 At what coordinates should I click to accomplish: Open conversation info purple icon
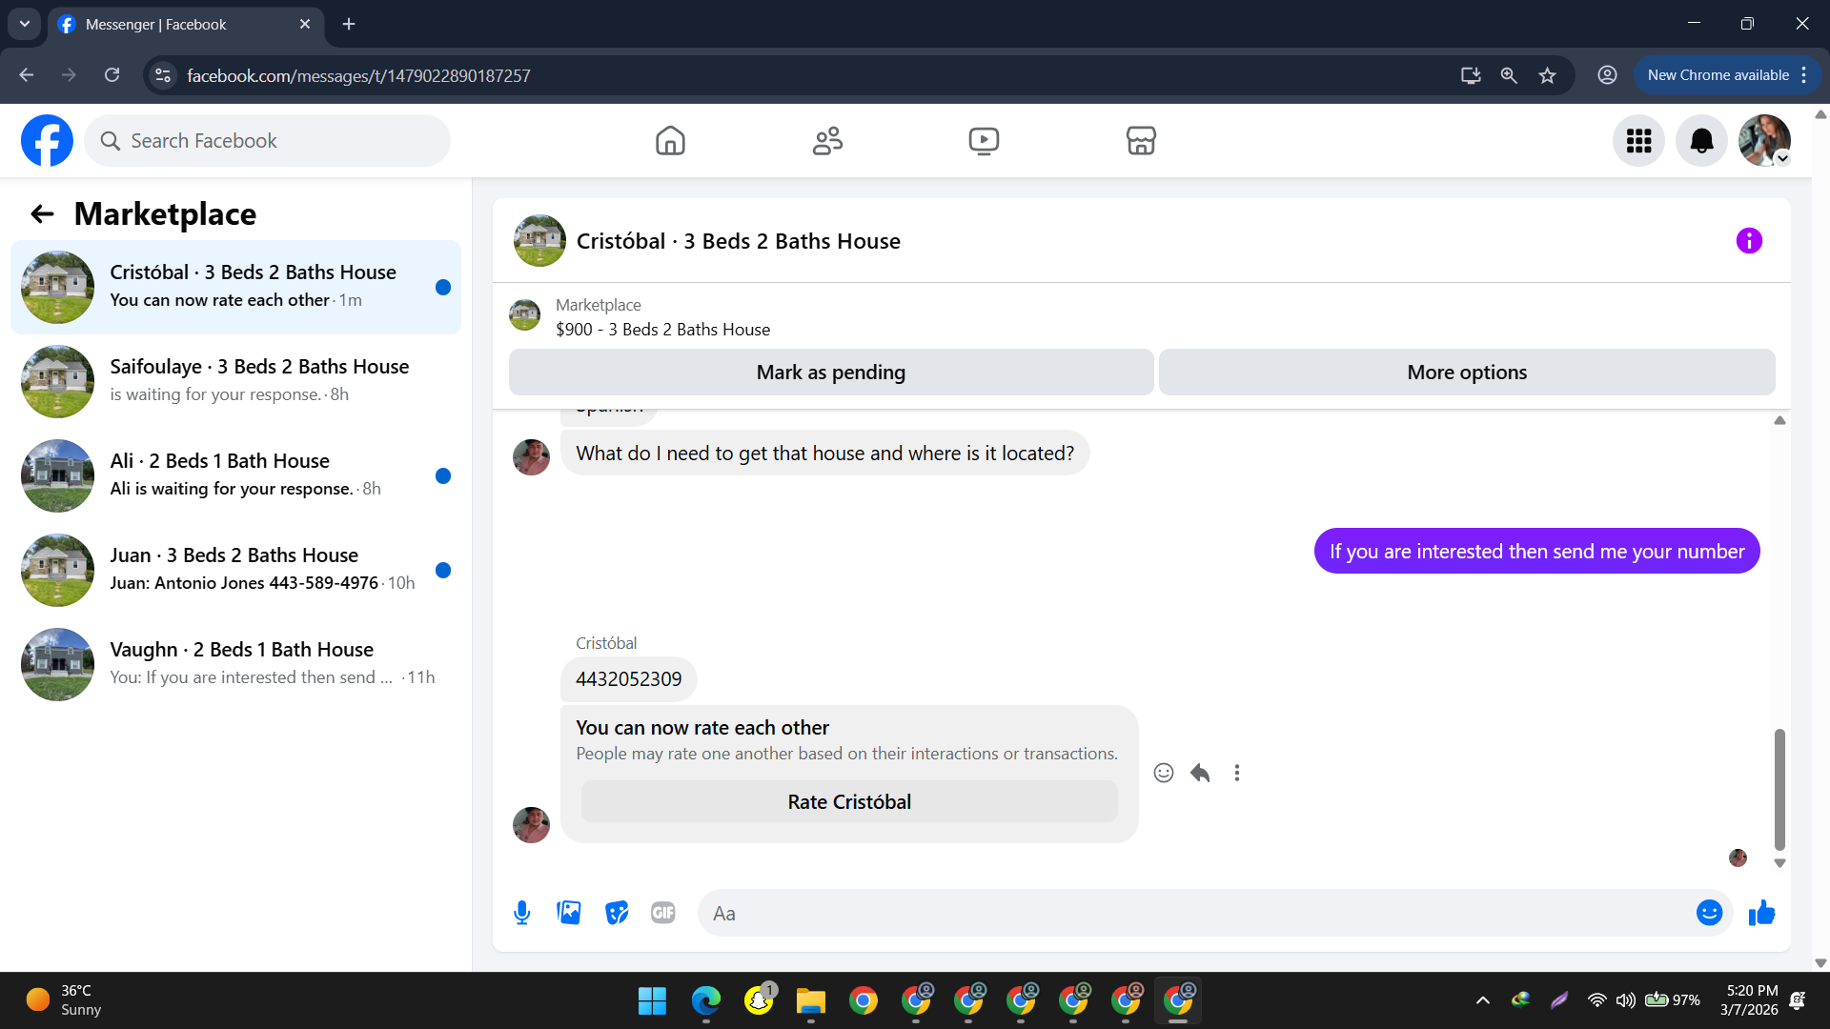(1749, 241)
